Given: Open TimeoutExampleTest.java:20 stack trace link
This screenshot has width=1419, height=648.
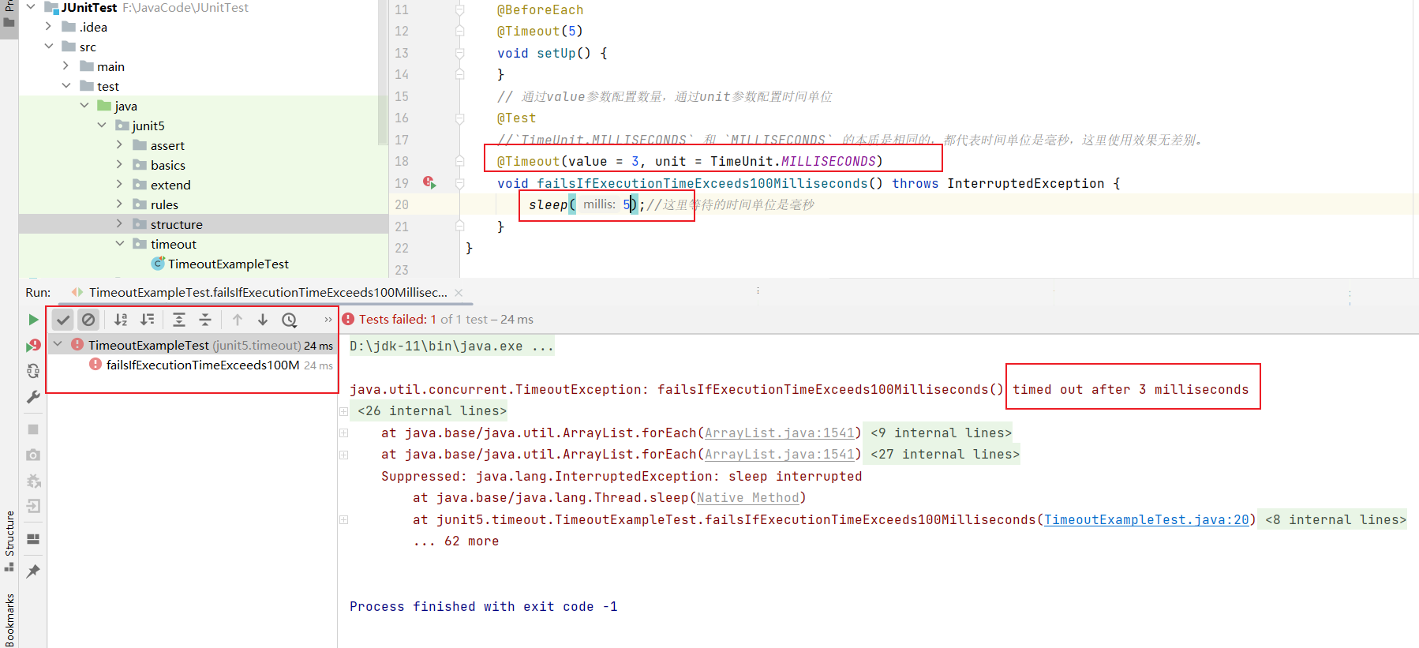Looking at the screenshot, I should pyautogui.click(x=1146, y=519).
